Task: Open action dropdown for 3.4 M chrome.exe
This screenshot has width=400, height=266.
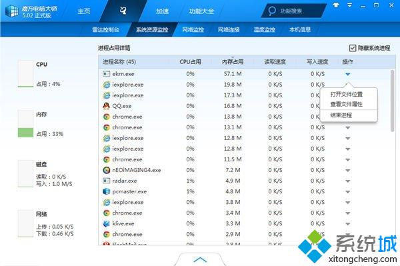Action: (348, 213)
